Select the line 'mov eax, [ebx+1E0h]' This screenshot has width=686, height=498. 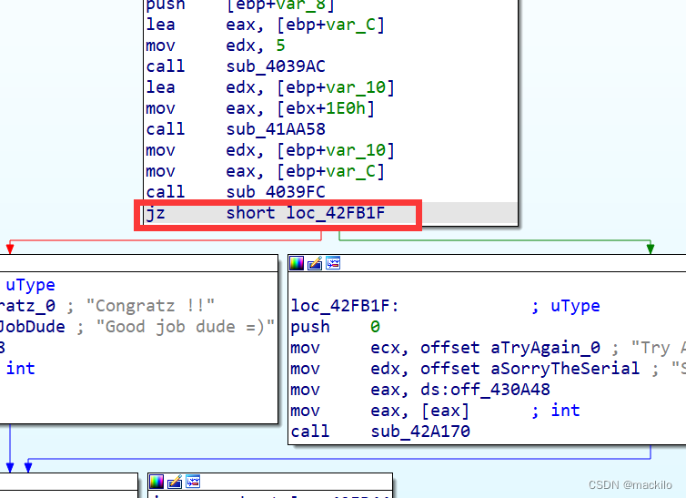260,108
